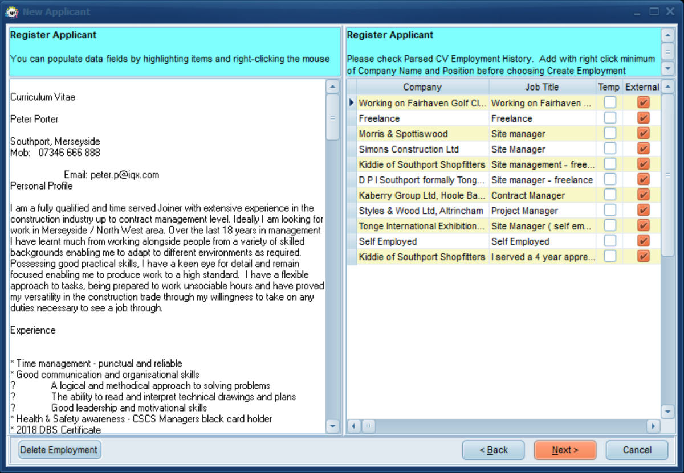Tick Temp checkbox for Freelance row

point(610,118)
